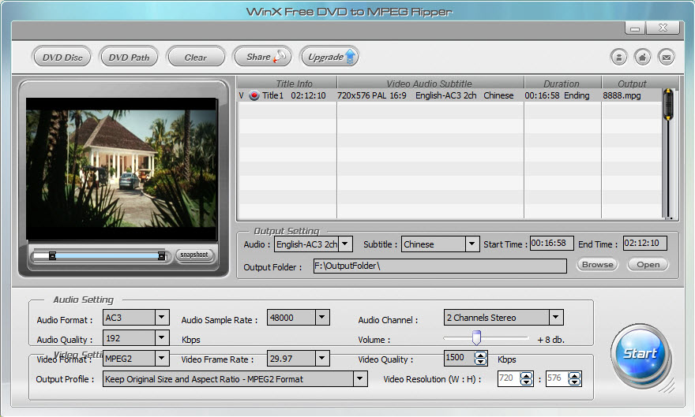Expand the Subtitle dropdown showing Chinese
Image resolution: width=695 pixels, height=417 pixels.
pyautogui.click(x=472, y=244)
